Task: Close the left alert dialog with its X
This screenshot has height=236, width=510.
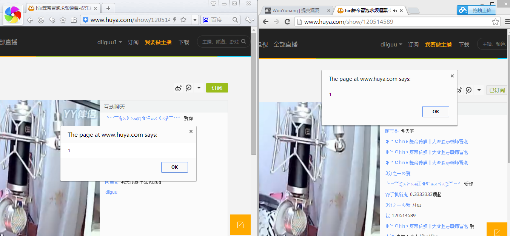Action: (191, 131)
